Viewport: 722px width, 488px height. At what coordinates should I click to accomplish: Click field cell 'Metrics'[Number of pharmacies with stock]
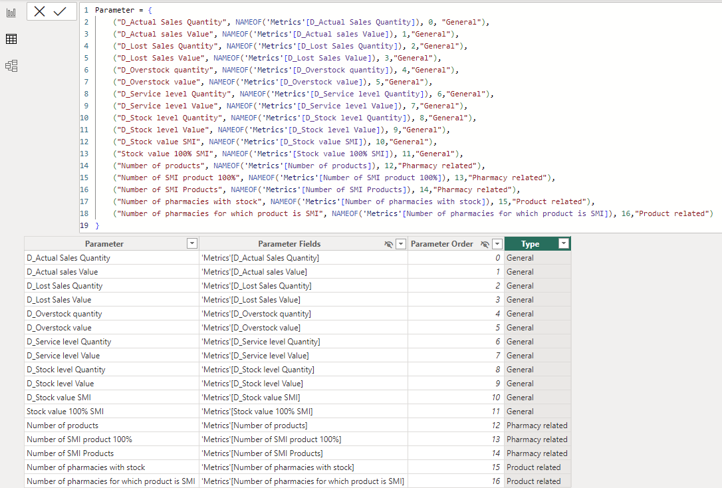pyautogui.click(x=303, y=467)
